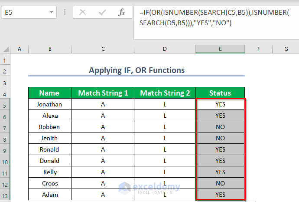Click the Applying IF, OR Functions title

pyautogui.click(x=136, y=70)
